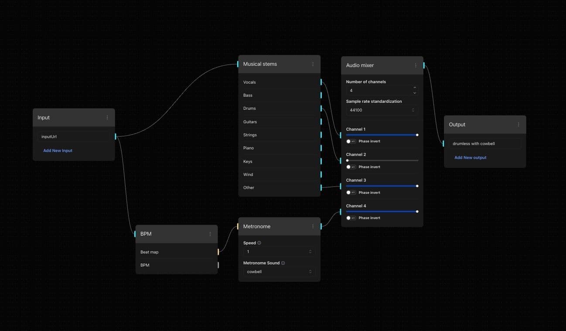Viewport: 566px width, 331px height.
Task: Toggle Channel 4 Phase invert switch
Action: click(351, 218)
